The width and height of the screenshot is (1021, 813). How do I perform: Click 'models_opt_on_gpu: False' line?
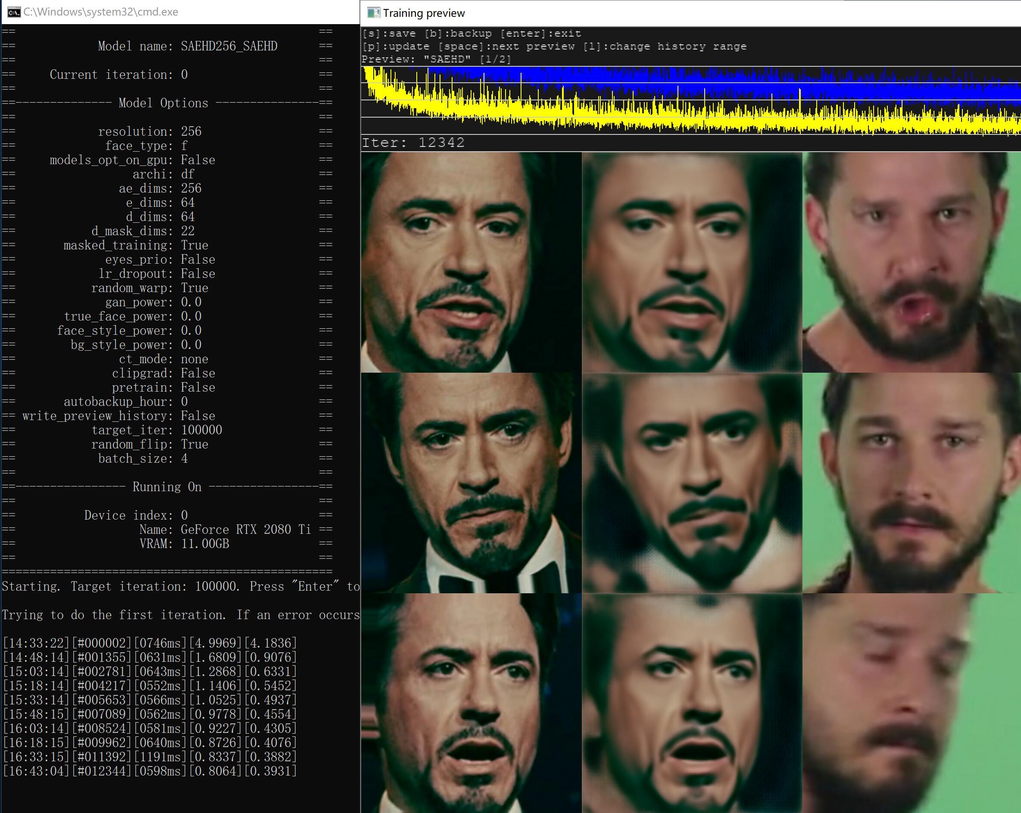(x=133, y=159)
